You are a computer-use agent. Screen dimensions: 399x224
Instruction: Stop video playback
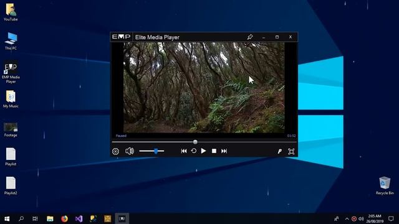tap(214, 151)
